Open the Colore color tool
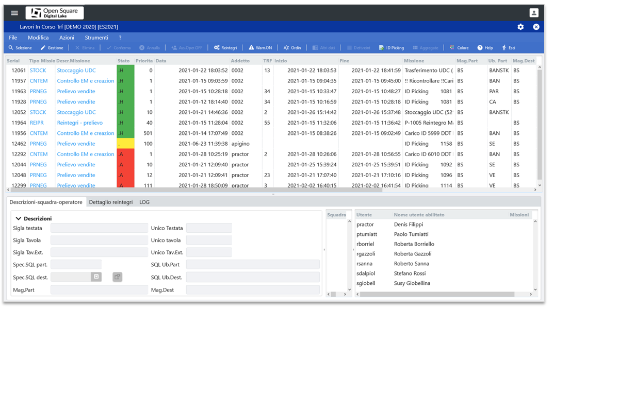This screenshot has width=619, height=412. (x=459, y=48)
